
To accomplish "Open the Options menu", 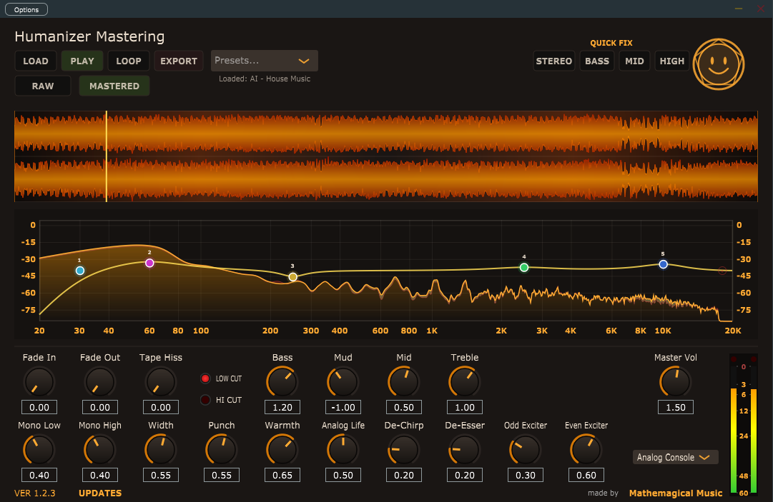I will pos(26,9).
